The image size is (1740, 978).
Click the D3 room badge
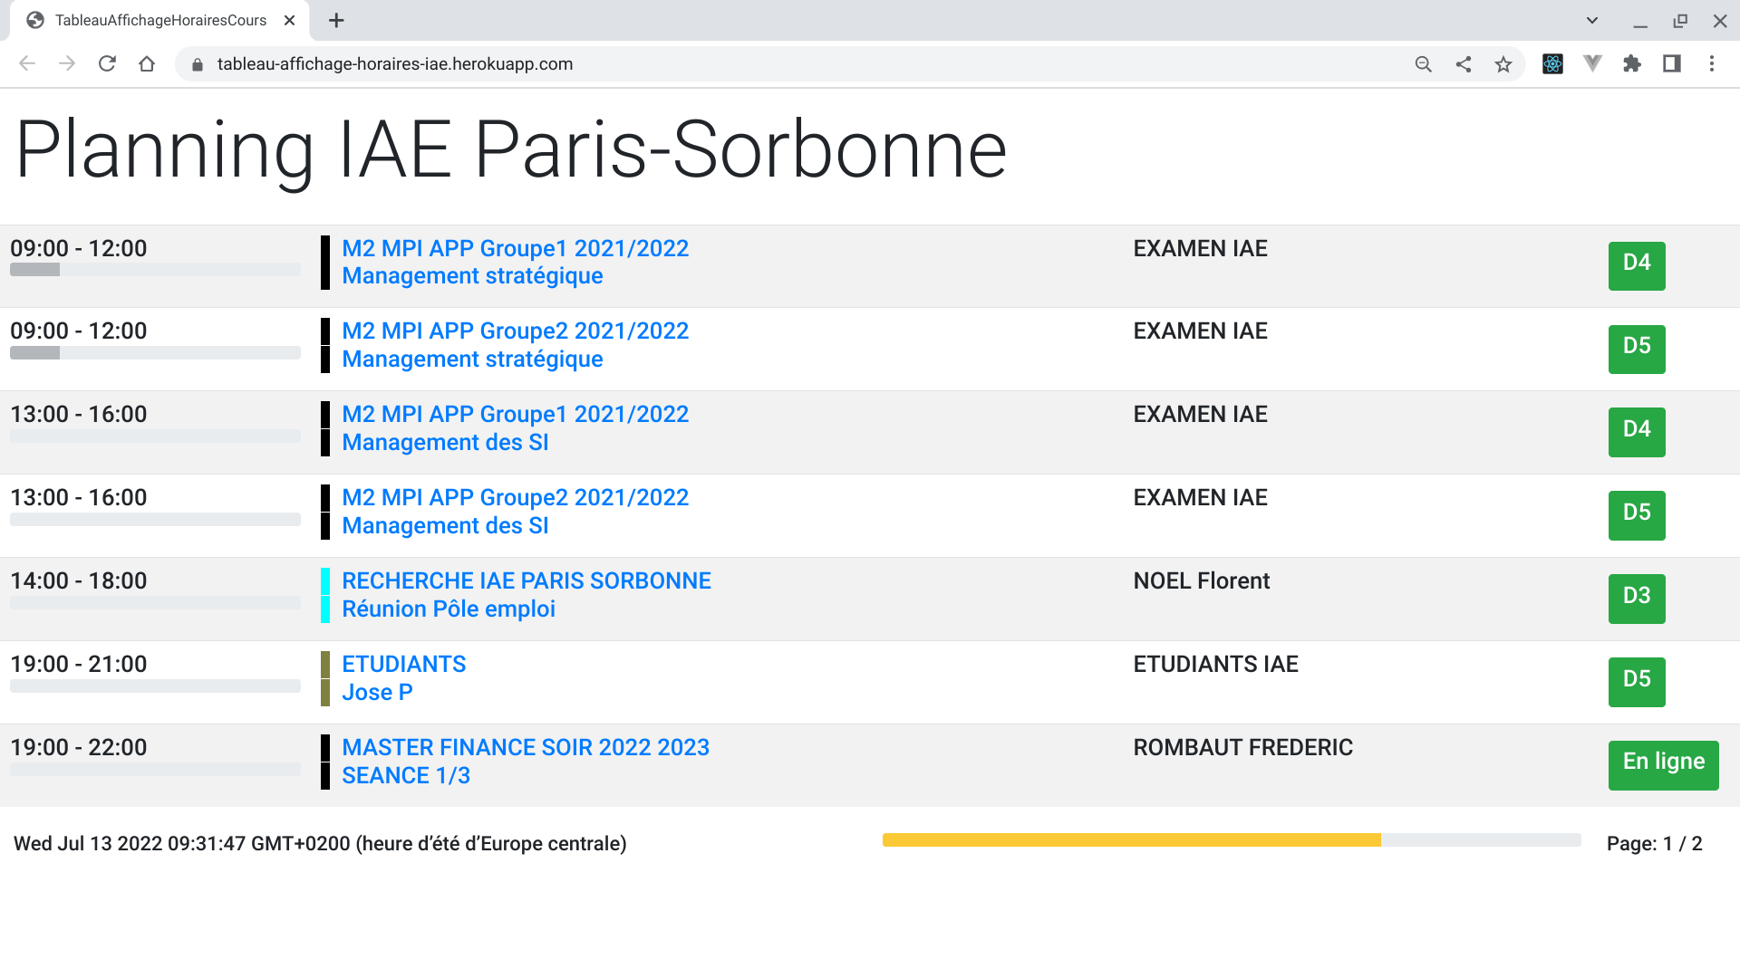tap(1637, 598)
